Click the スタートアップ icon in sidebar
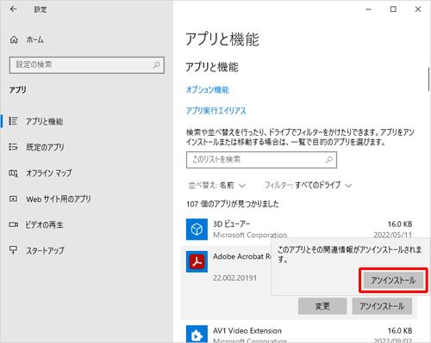The image size is (431, 343). [x=13, y=250]
